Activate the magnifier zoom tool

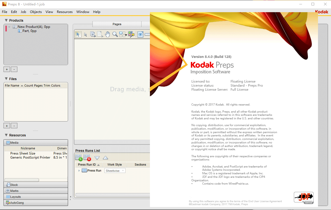[x=115, y=34]
